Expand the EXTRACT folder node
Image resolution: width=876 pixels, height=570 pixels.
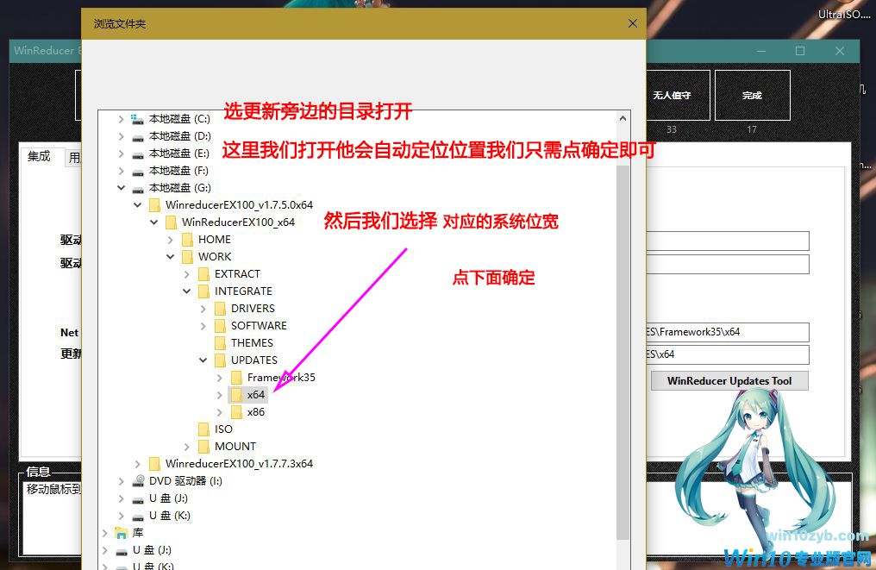coord(187,274)
